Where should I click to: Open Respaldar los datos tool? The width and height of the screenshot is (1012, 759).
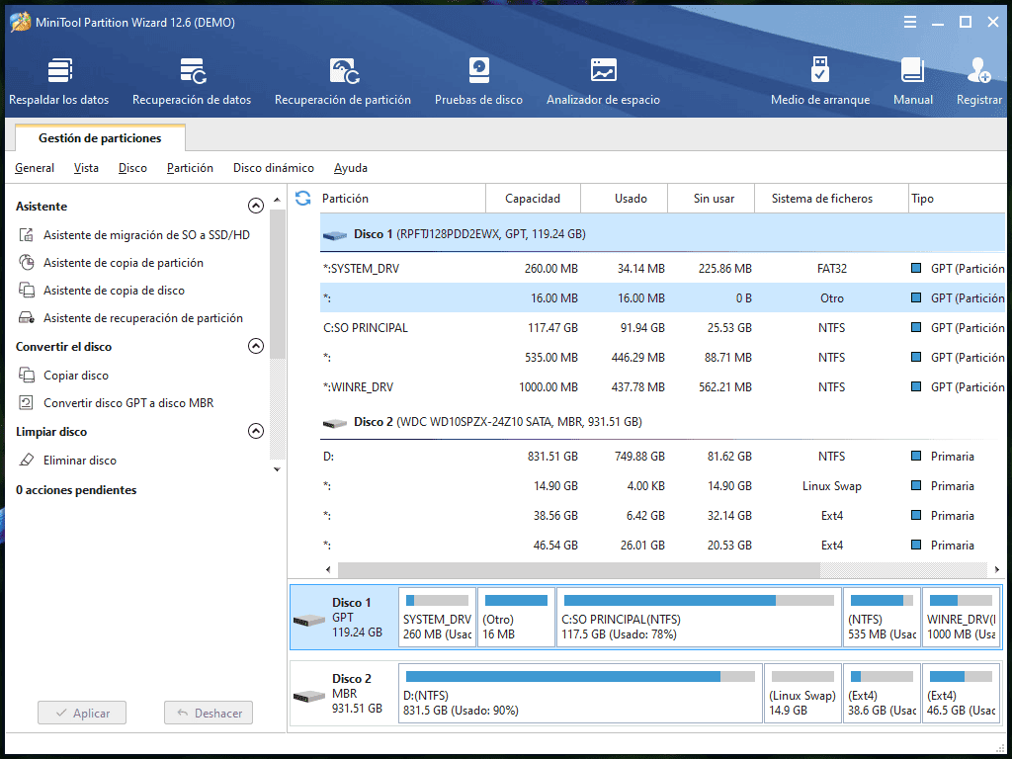point(59,81)
